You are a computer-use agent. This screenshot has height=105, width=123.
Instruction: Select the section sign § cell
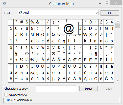[16, 54]
